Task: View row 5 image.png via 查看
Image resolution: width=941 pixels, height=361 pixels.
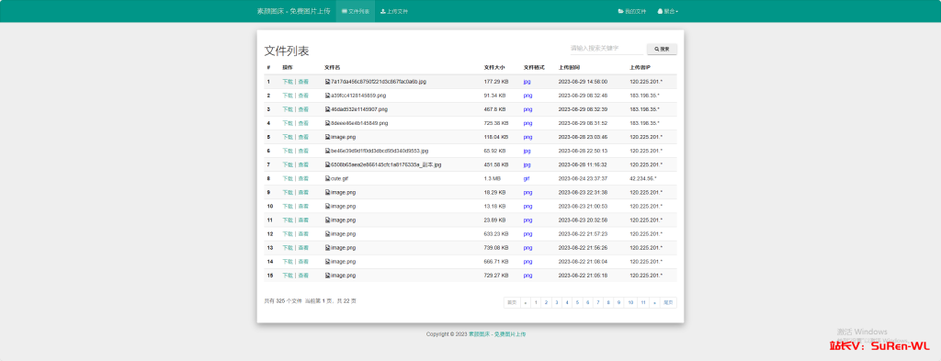Action: pyautogui.click(x=303, y=137)
